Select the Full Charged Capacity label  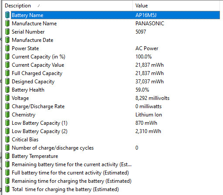click(x=37, y=73)
